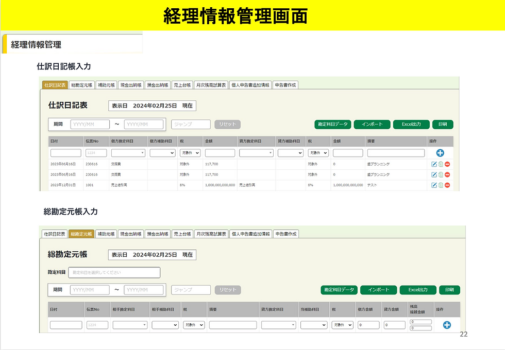
Task: Click リセット button in the 総勘定元帳 panel
Action: (x=228, y=290)
